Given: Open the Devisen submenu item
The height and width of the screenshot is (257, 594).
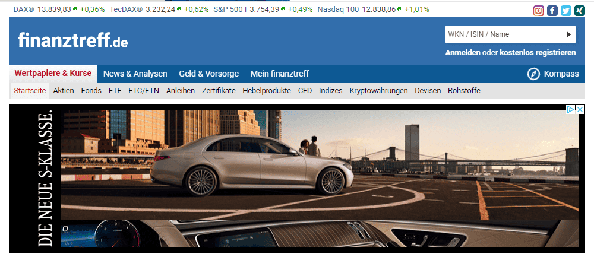Looking at the screenshot, I should coord(428,91).
